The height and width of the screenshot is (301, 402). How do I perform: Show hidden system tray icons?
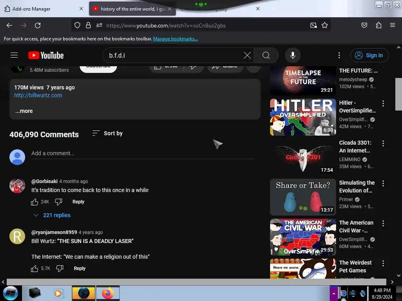pyautogui.click(x=334, y=293)
